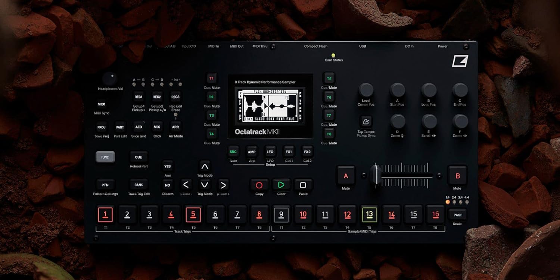
Task: Open the PROJ project menu
Action: [x=101, y=127]
